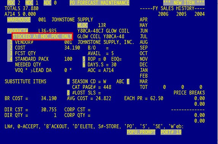This screenshot has width=218, height=144.
Task: Click the PDC highlighted label
Action: pos(11,3)
